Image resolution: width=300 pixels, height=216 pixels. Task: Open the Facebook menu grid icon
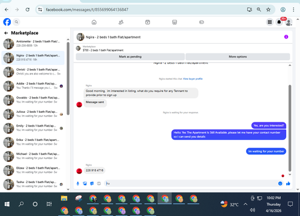pyautogui.click(x=269, y=22)
